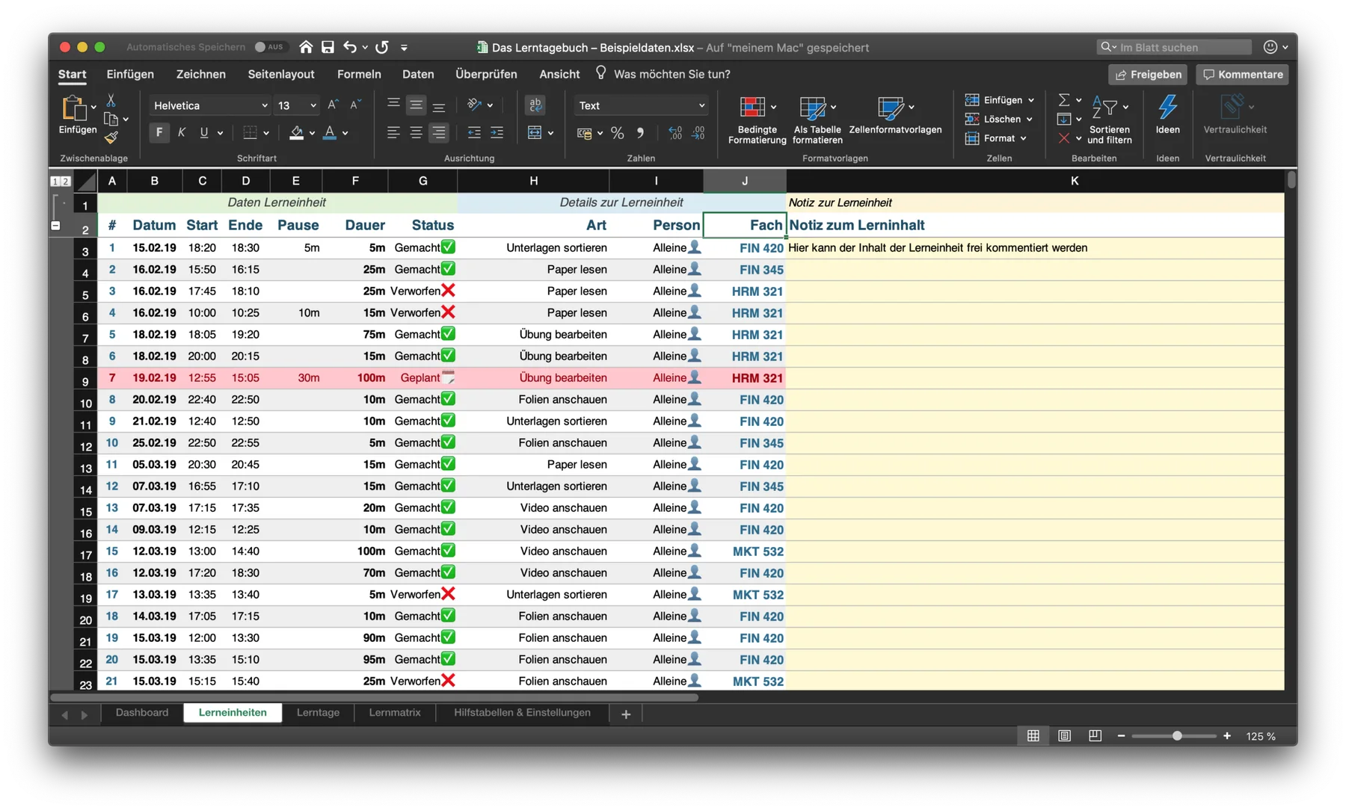1346x810 pixels.
Task: Click the Kommentare button
Action: click(1242, 74)
